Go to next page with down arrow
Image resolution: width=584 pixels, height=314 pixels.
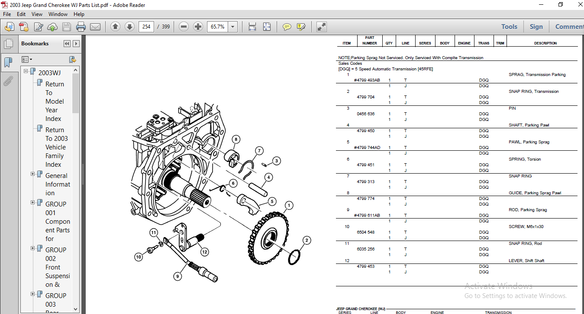click(129, 27)
